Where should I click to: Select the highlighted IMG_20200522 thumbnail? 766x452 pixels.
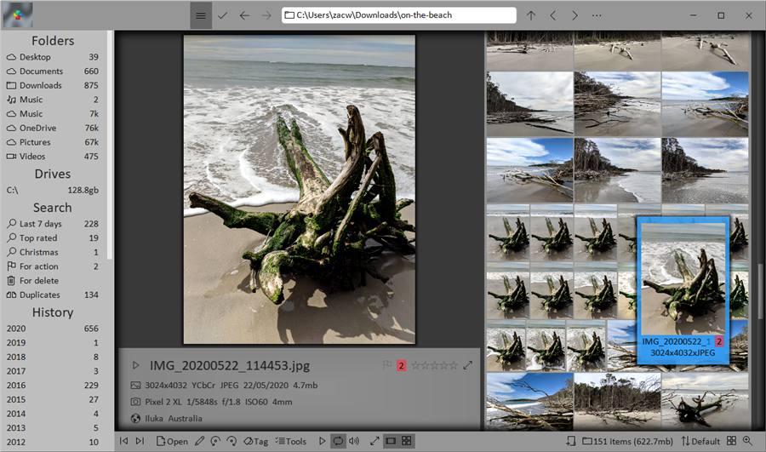pos(683,290)
